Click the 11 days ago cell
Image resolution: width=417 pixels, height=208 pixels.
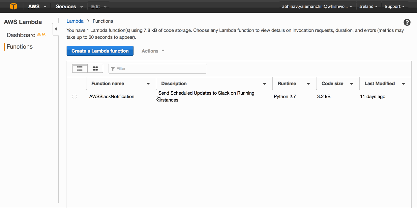tap(372, 97)
